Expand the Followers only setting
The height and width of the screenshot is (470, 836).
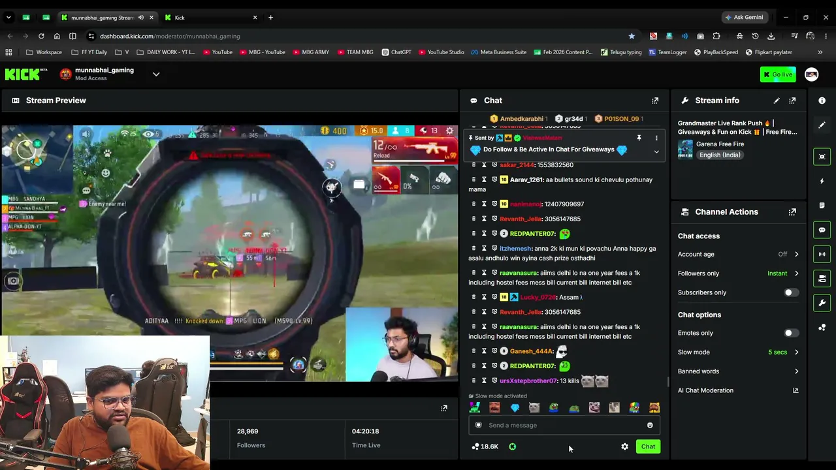796,274
